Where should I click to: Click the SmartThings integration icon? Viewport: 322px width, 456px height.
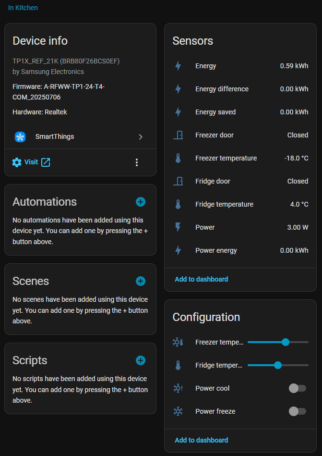click(20, 137)
